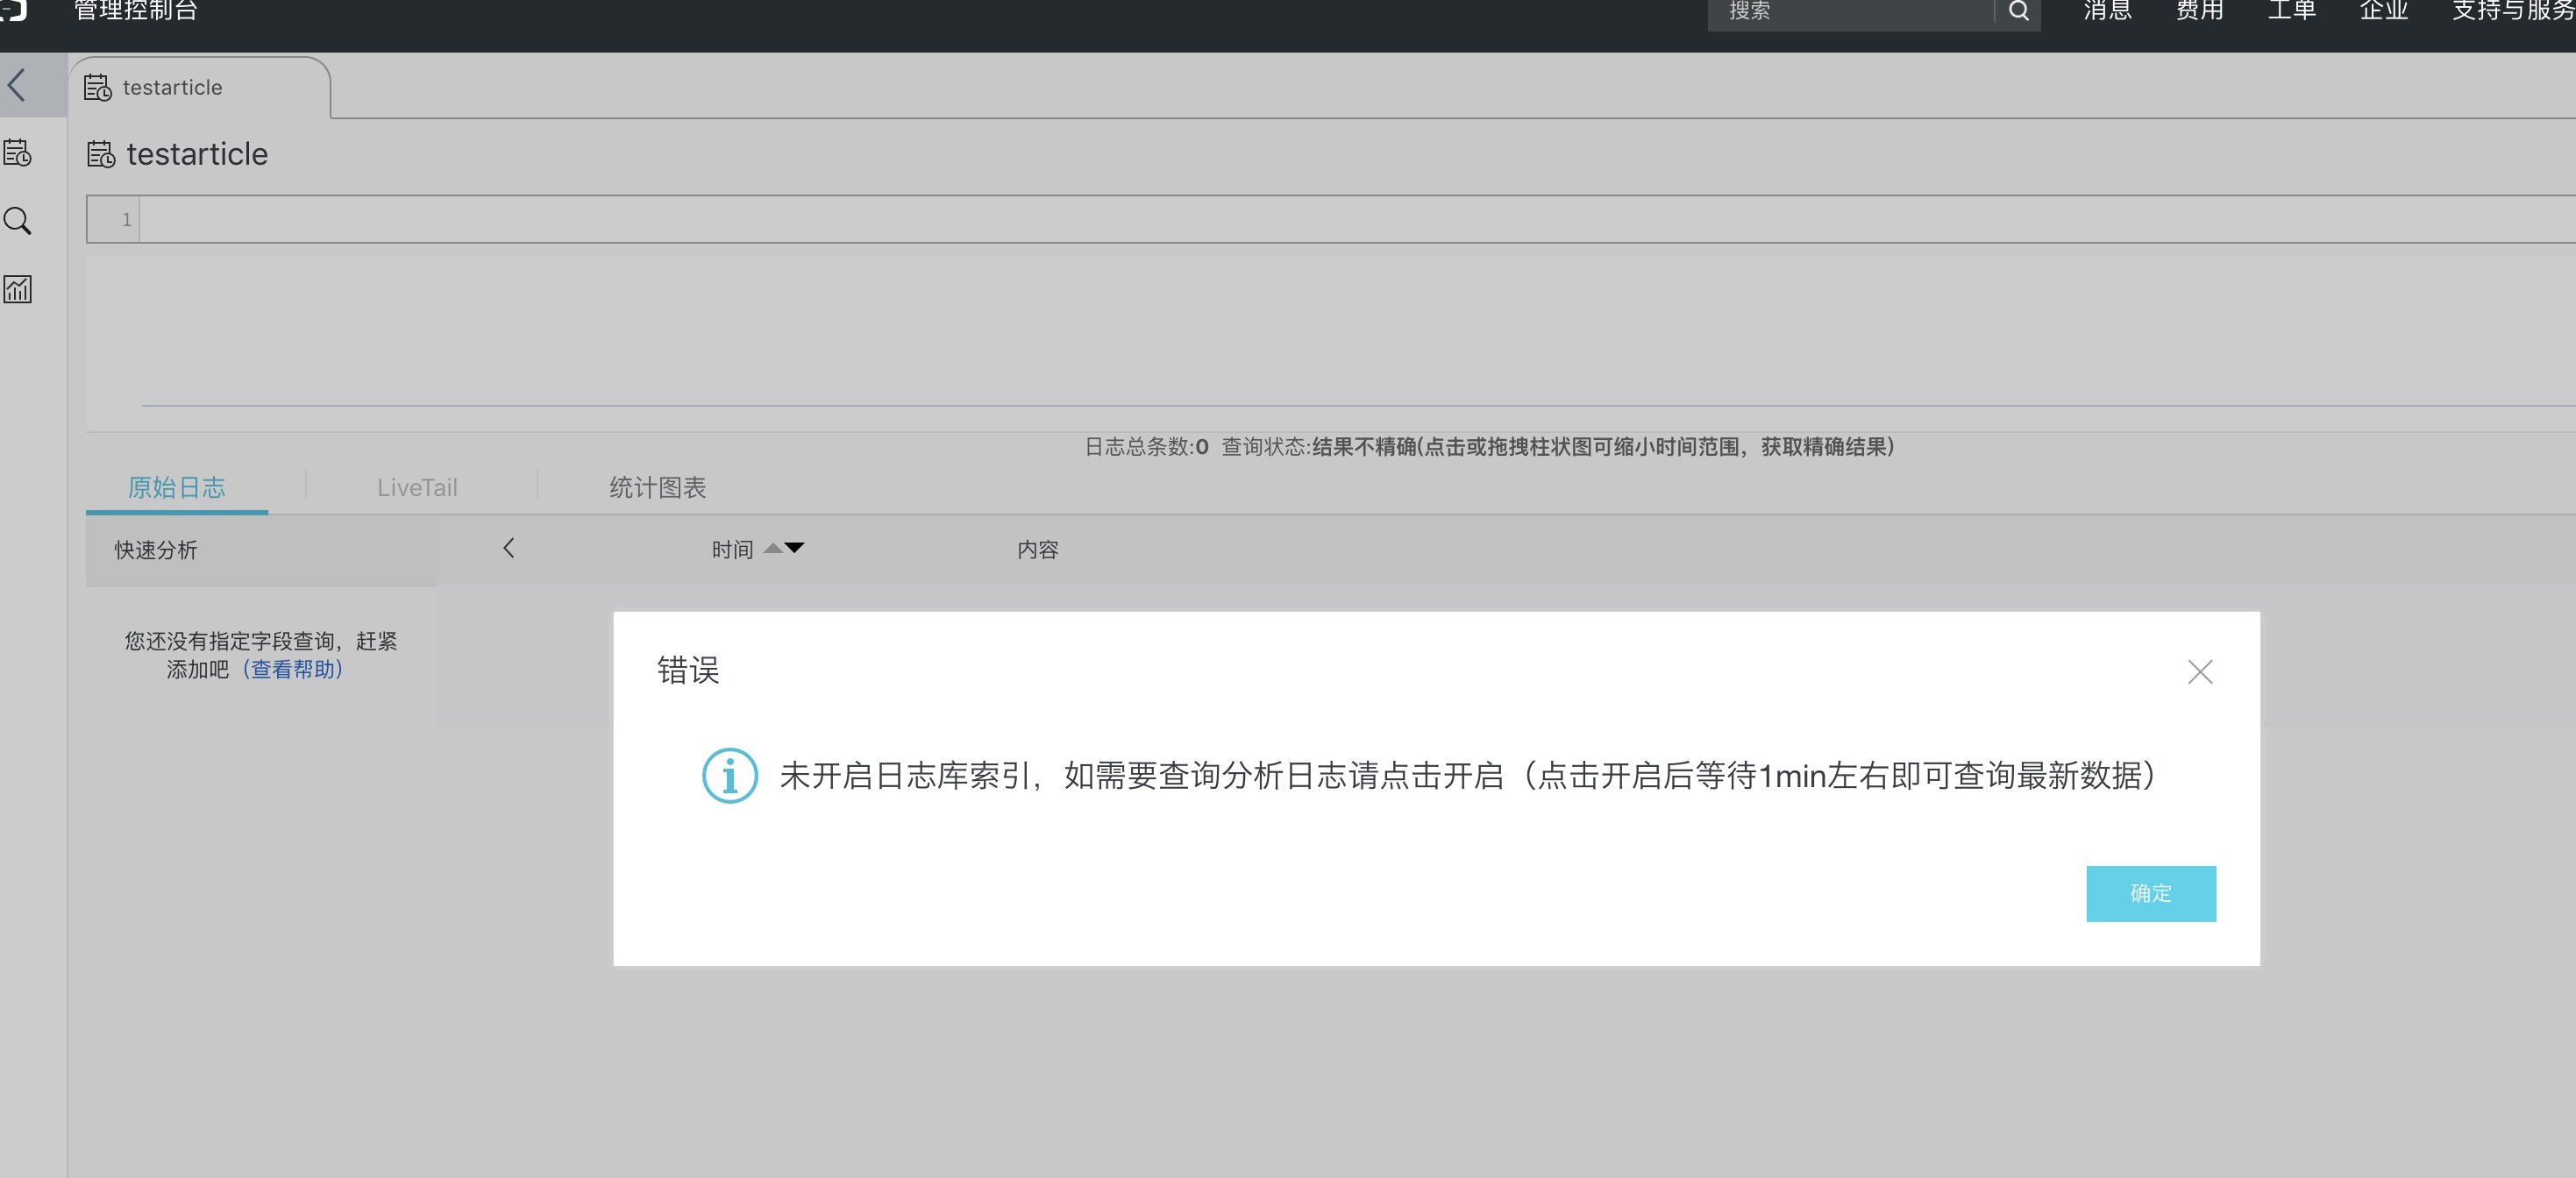2576x1178 pixels.
Task: Collapse the quick analysis panel chevron
Action: 508,548
